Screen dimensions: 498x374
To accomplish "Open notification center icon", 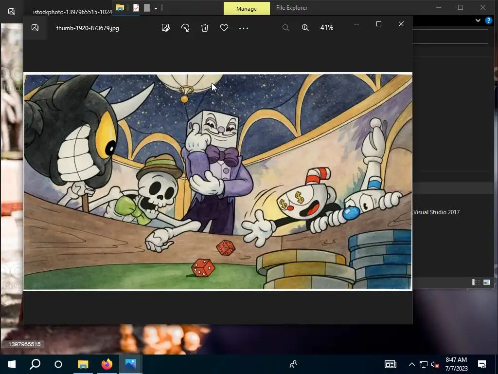I will pos(482,364).
